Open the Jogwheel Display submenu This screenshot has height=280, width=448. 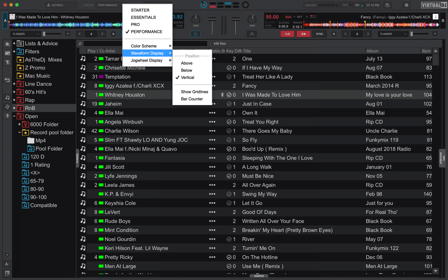click(x=148, y=60)
